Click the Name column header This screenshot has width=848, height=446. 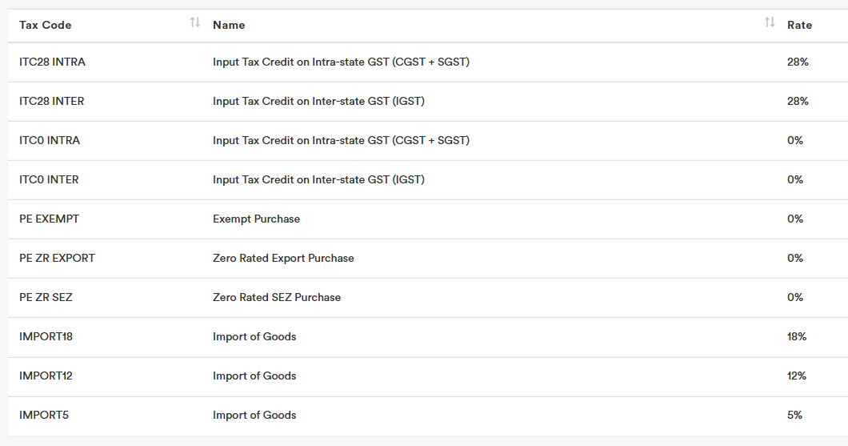click(229, 25)
